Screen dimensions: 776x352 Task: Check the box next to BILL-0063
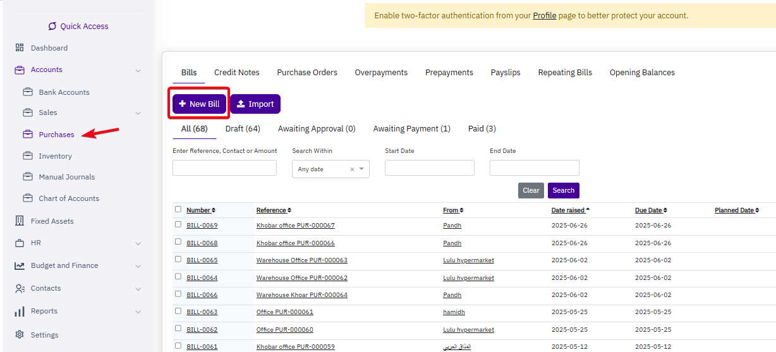[x=178, y=311]
